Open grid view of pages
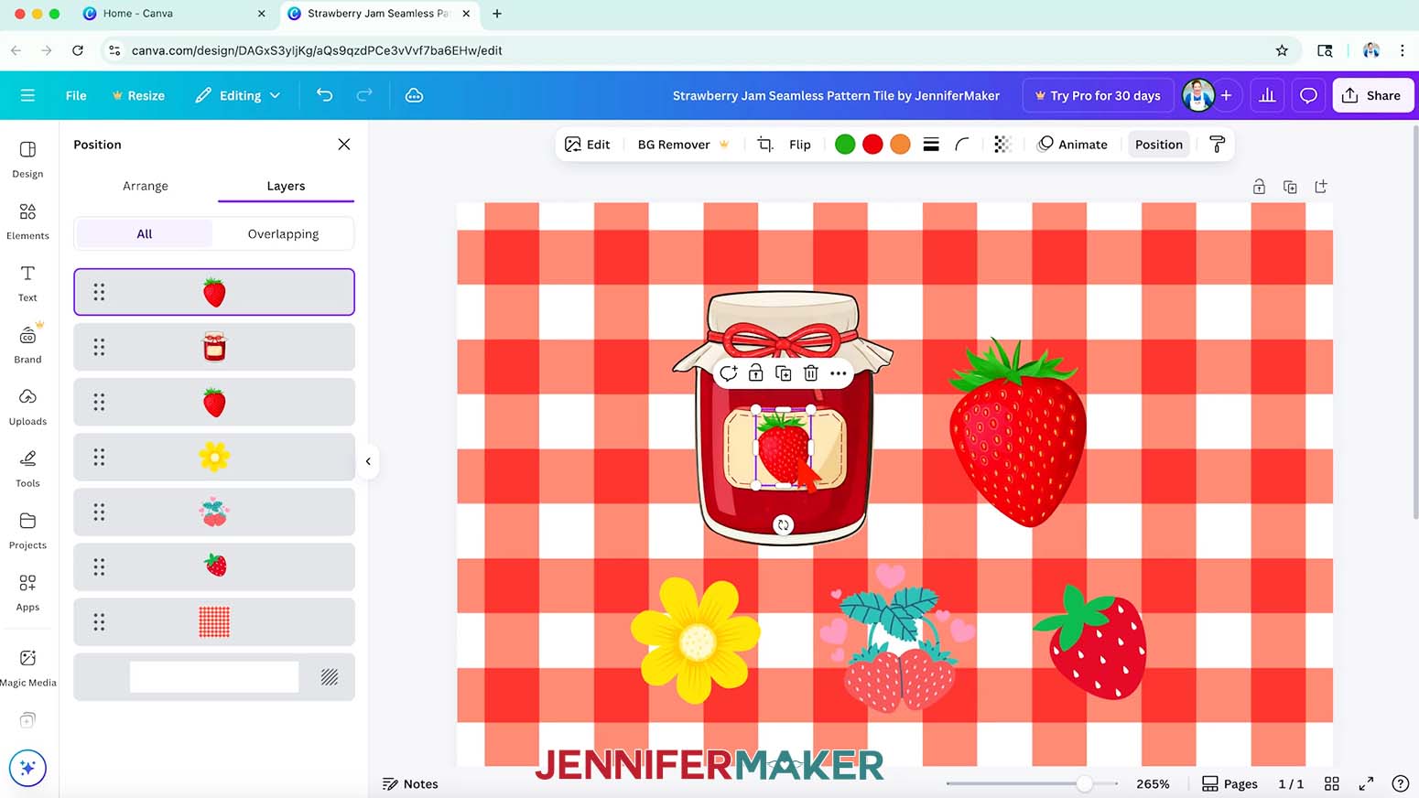1419x798 pixels. pyautogui.click(x=1332, y=784)
